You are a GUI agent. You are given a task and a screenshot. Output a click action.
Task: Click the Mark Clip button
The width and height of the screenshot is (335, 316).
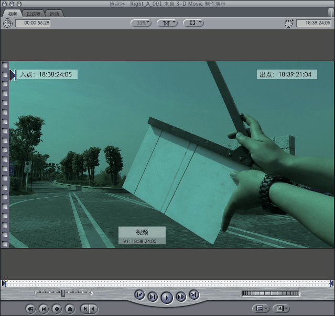[x=44, y=309]
